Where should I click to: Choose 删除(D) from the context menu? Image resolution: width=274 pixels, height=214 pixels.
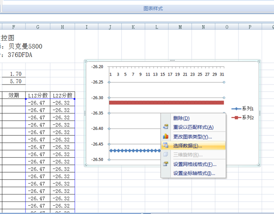click(181, 118)
